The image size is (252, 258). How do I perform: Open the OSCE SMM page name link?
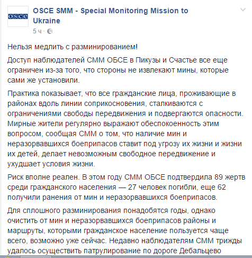[111, 16]
